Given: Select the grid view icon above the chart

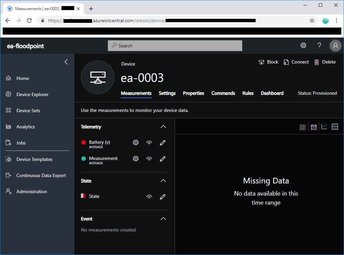Looking at the screenshot, I should click(303, 127).
